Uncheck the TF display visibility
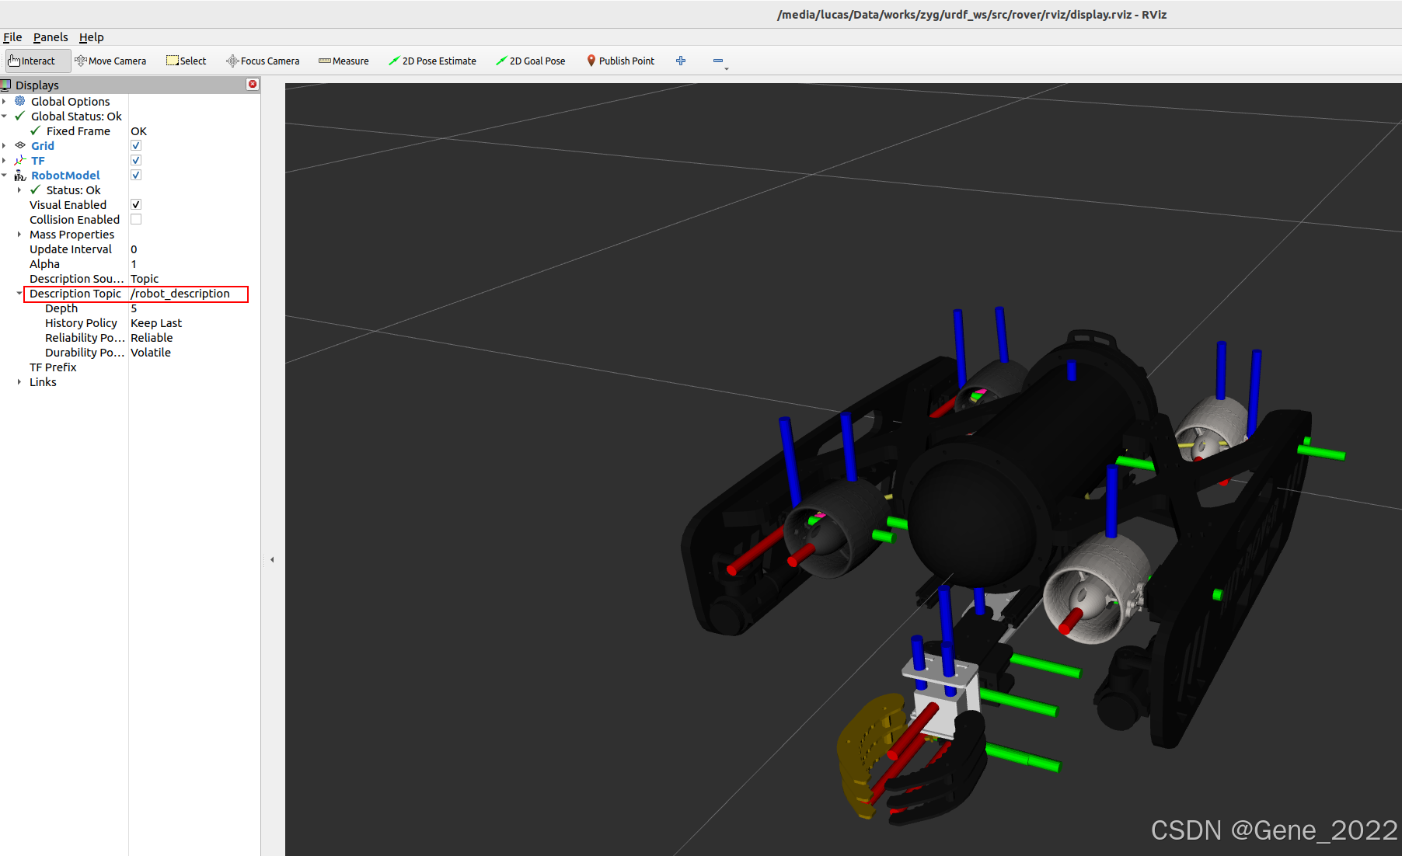 pos(135,160)
